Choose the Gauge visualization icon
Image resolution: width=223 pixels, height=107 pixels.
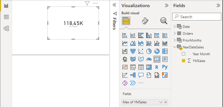[149, 59]
